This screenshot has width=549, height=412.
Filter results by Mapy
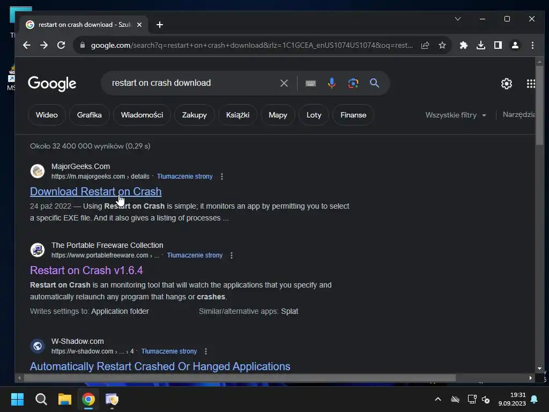(x=278, y=115)
